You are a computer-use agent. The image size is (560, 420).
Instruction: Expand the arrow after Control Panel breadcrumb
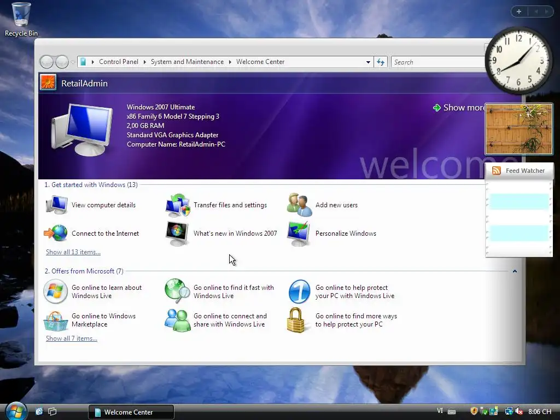click(144, 62)
